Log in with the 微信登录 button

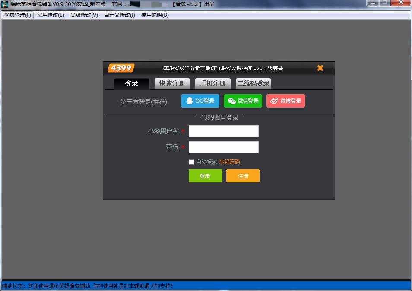pyautogui.click(x=243, y=101)
